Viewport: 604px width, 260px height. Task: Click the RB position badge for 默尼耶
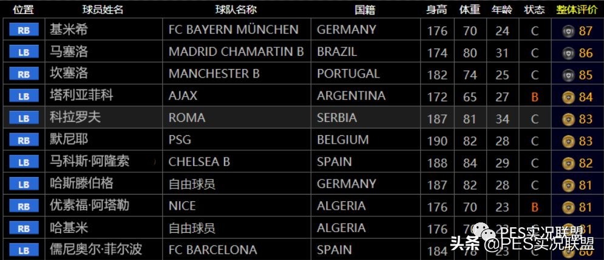(24, 141)
